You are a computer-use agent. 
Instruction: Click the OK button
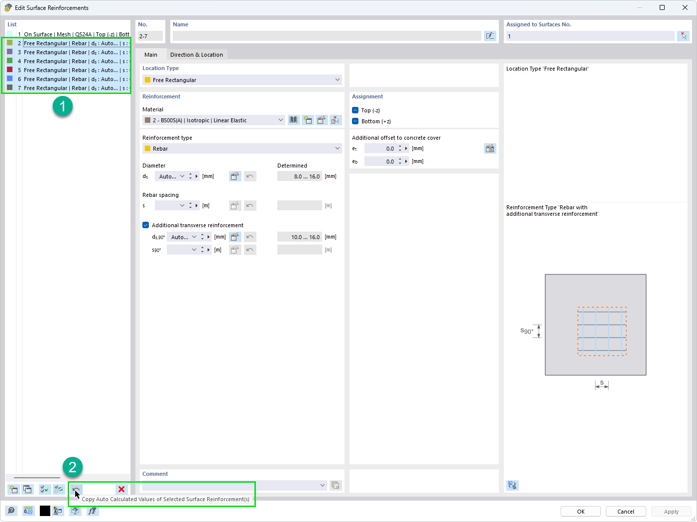[581, 512]
